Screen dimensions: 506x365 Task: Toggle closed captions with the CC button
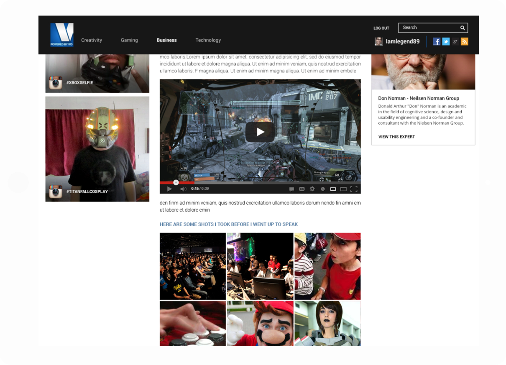(x=302, y=189)
